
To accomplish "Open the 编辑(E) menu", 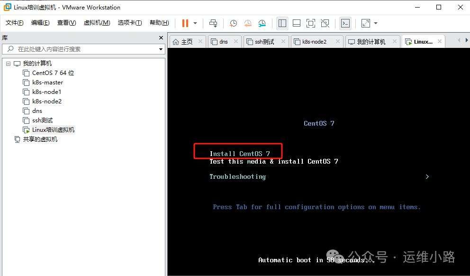I will pos(40,23).
